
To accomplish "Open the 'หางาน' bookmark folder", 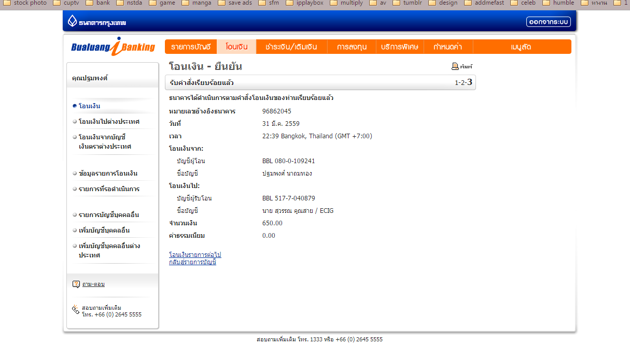I will 594,3.
